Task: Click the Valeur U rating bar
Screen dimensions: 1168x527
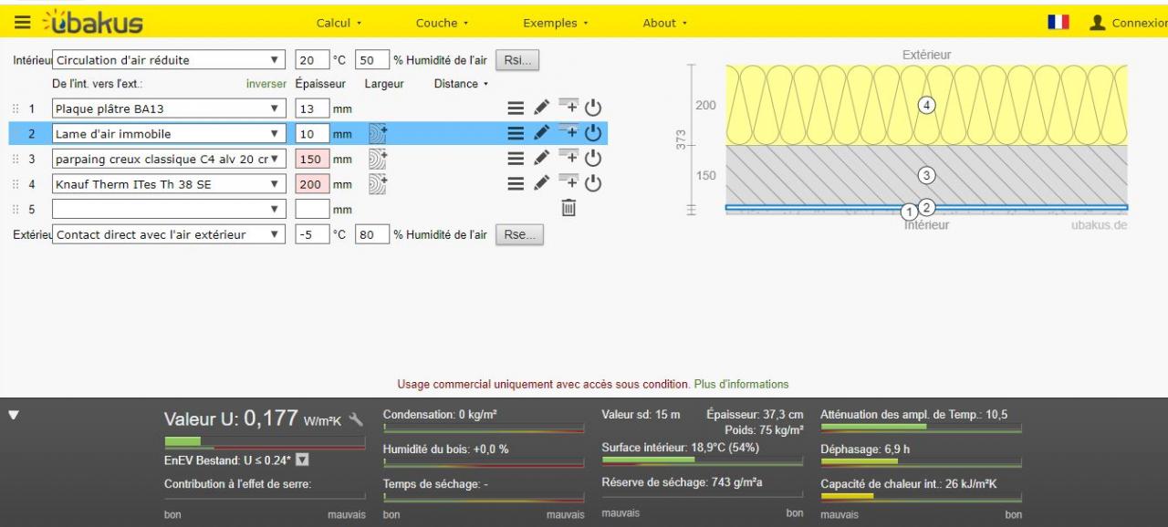Action: pyautogui.click(x=265, y=443)
